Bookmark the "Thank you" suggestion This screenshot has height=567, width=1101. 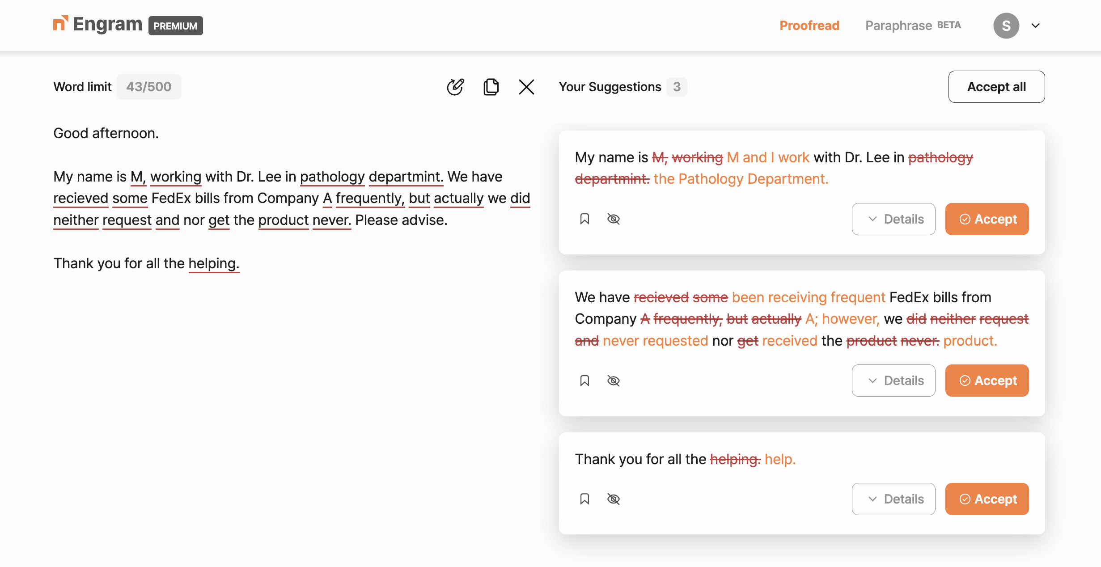(584, 499)
